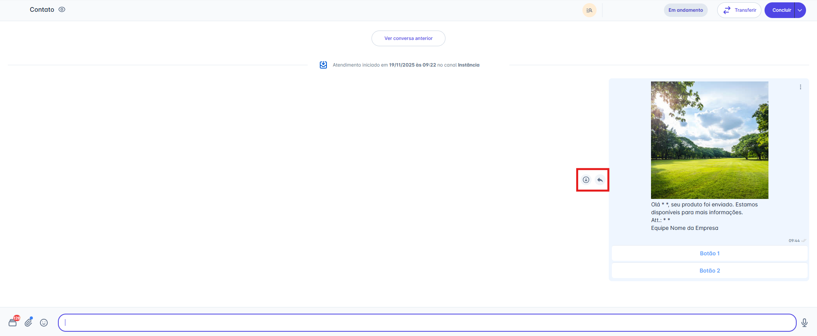
Task: Open the conversation search icon
Action: point(589,10)
